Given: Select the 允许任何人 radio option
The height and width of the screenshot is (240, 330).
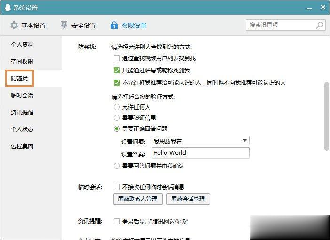Looking at the screenshot, I should pos(117,107).
